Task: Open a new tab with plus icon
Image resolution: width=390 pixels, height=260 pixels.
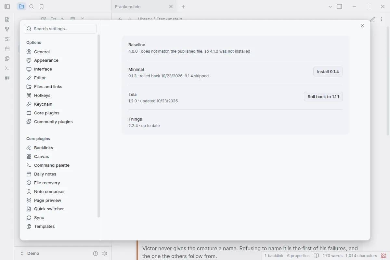Action: 183,6
